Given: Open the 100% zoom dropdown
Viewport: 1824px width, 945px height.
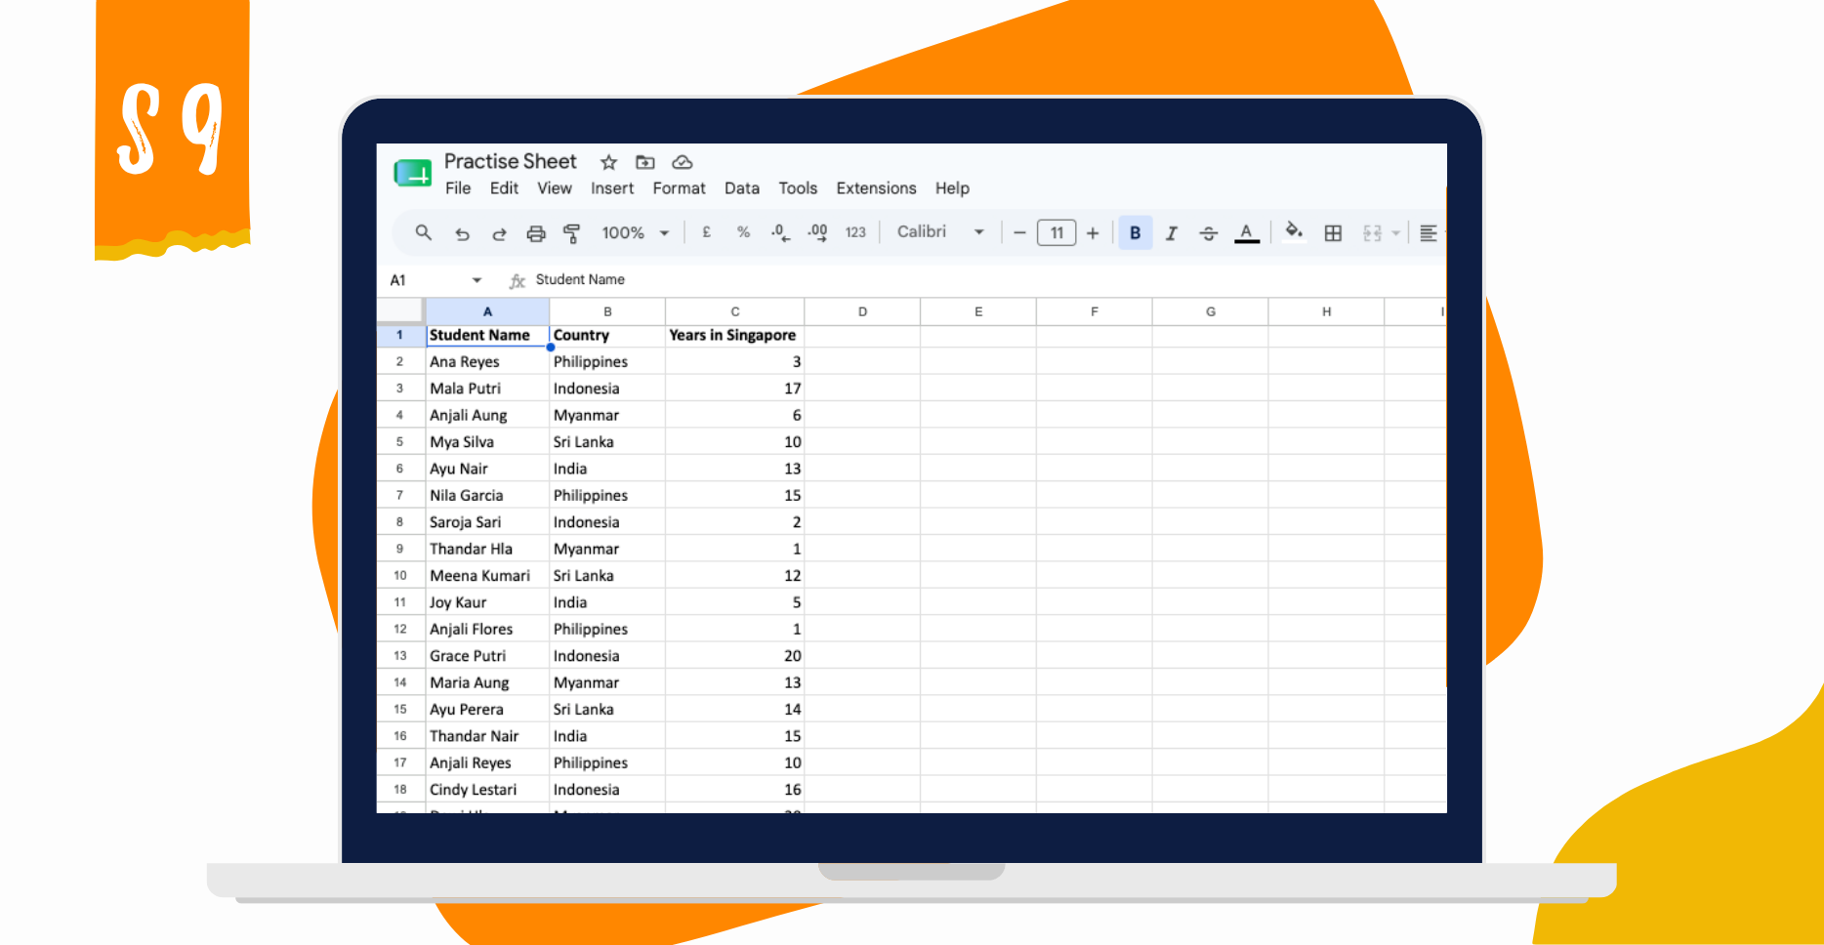Looking at the screenshot, I should pyautogui.click(x=636, y=232).
